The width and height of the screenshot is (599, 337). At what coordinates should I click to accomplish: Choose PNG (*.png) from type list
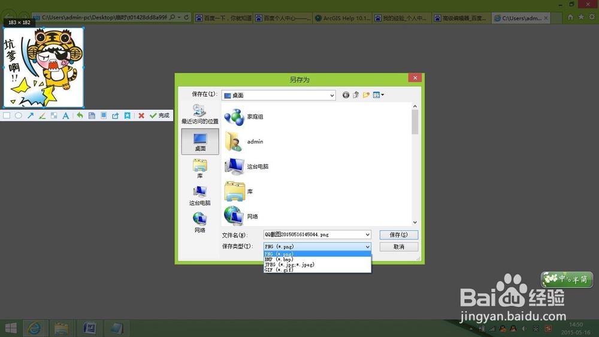(x=317, y=254)
